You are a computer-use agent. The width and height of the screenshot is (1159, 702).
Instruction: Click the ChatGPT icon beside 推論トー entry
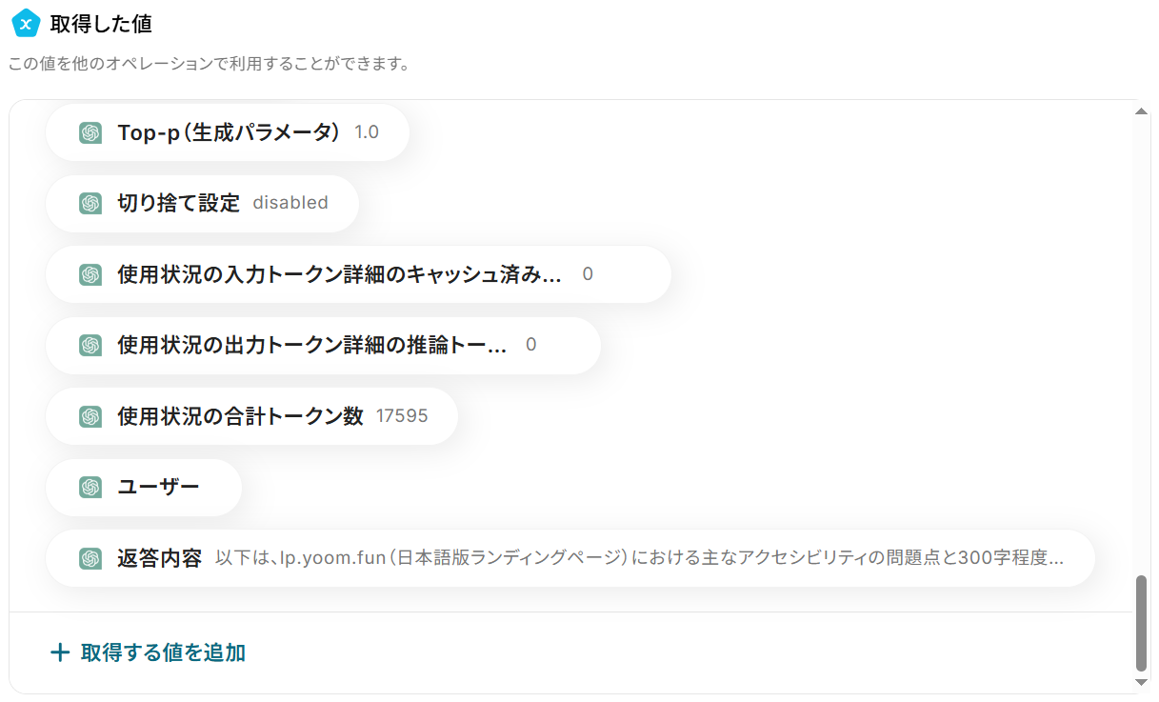point(90,345)
